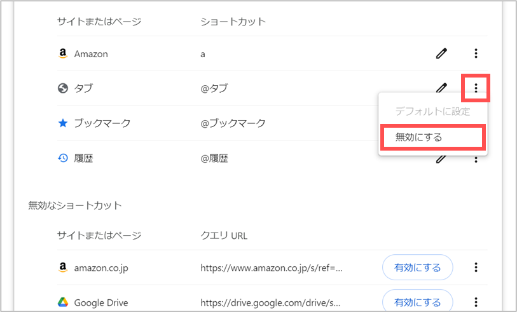517x312 pixels.
Task: Edit the Amazon shortcut with pencil icon
Action: pos(441,53)
